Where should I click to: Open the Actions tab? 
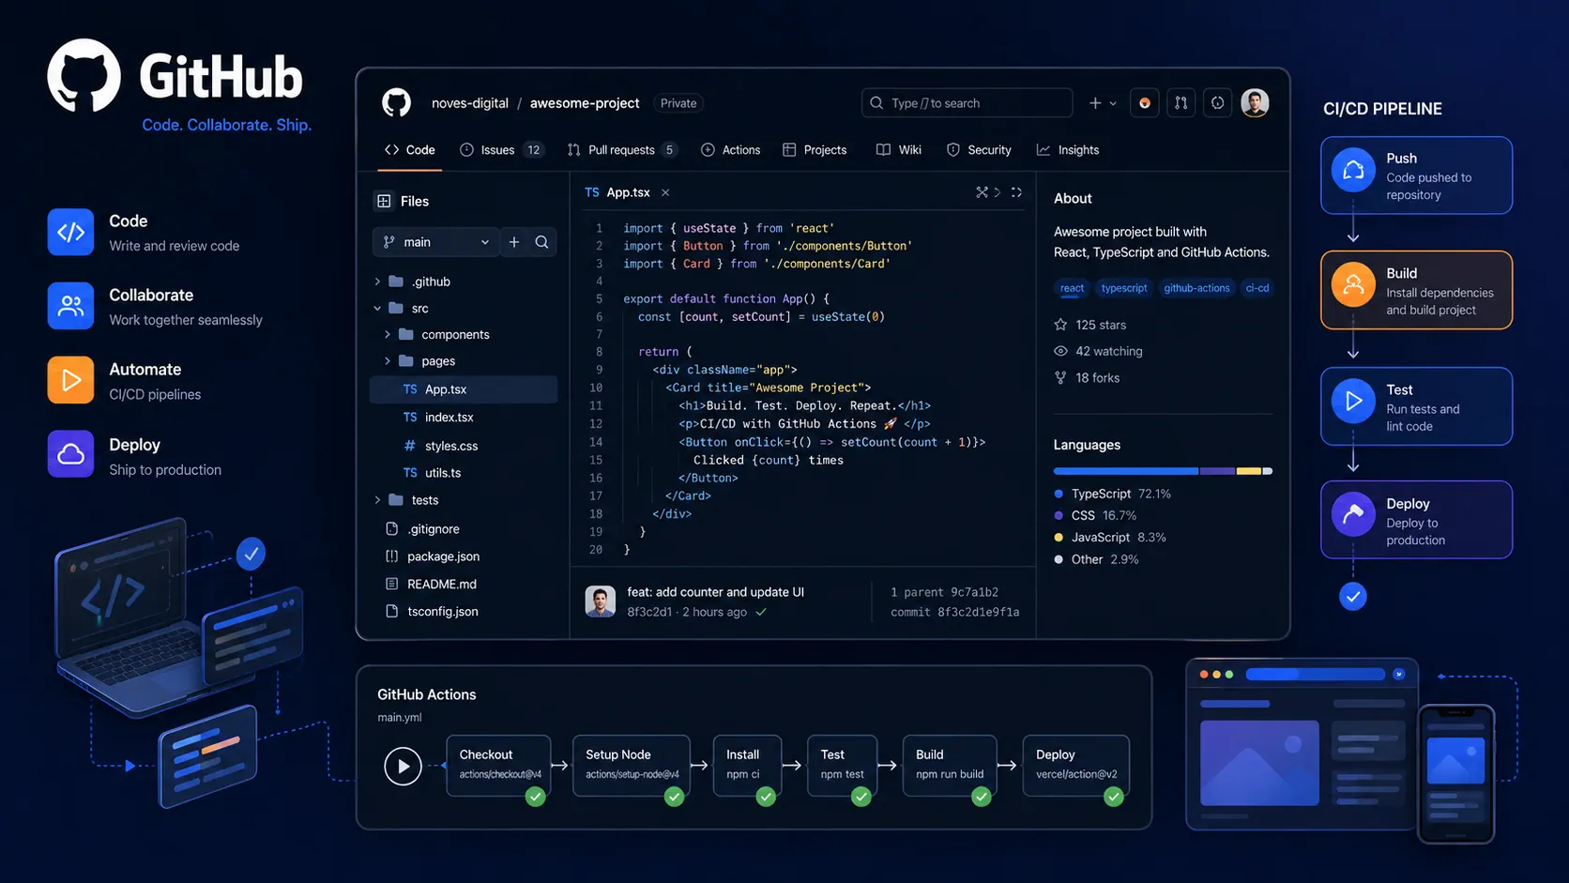tap(731, 149)
